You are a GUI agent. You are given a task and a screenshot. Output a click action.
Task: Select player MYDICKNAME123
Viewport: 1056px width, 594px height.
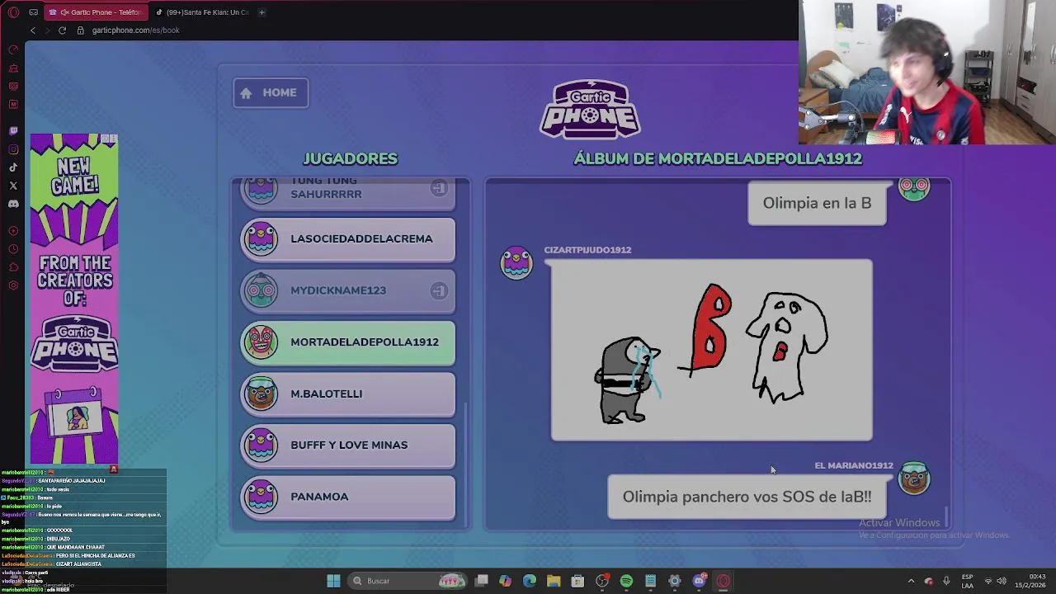point(347,290)
